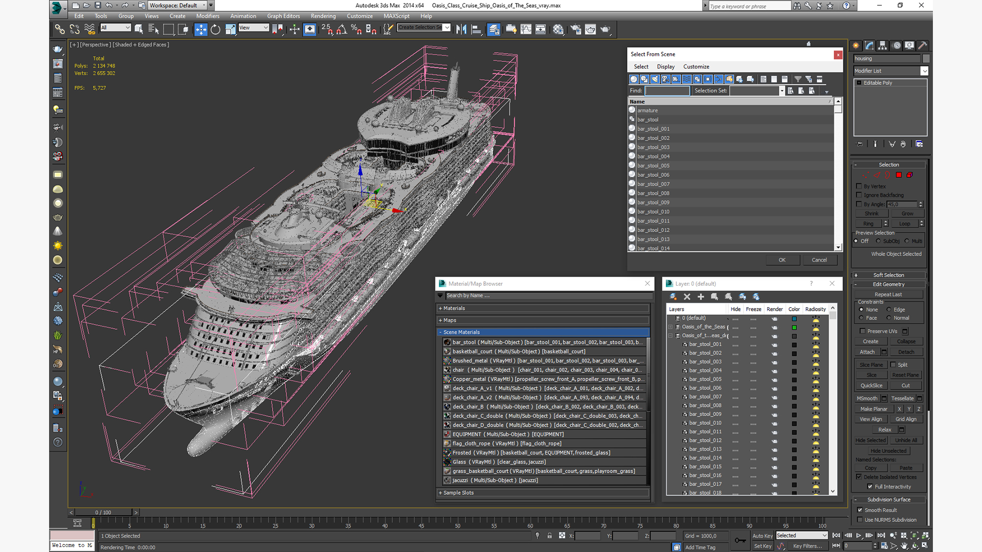Click the Configure Modifier Sets icon

(919, 144)
